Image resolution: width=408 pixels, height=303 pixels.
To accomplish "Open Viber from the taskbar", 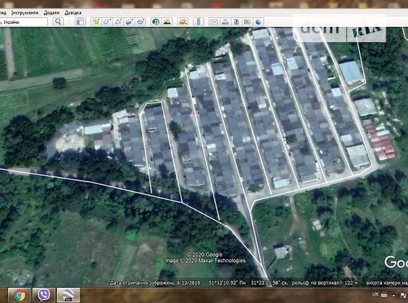I will coord(44,295).
